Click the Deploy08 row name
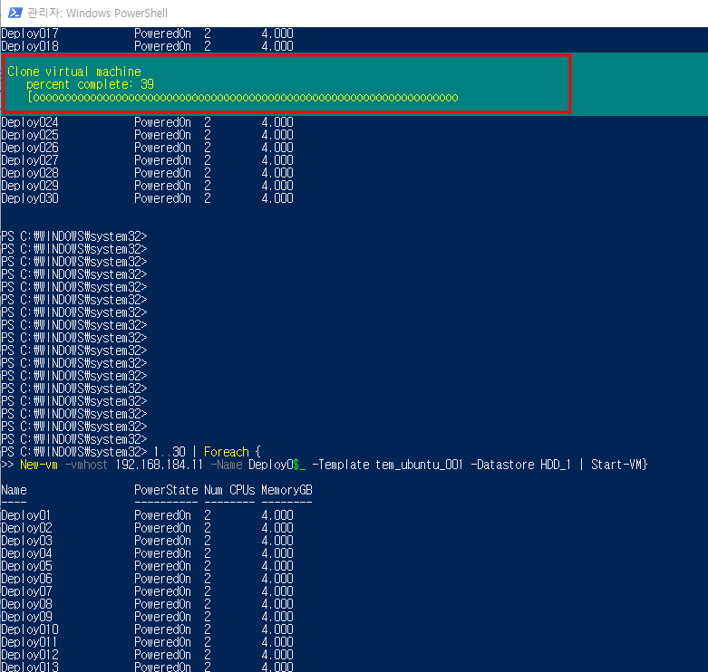This screenshot has height=672, width=708. point(26,603)
